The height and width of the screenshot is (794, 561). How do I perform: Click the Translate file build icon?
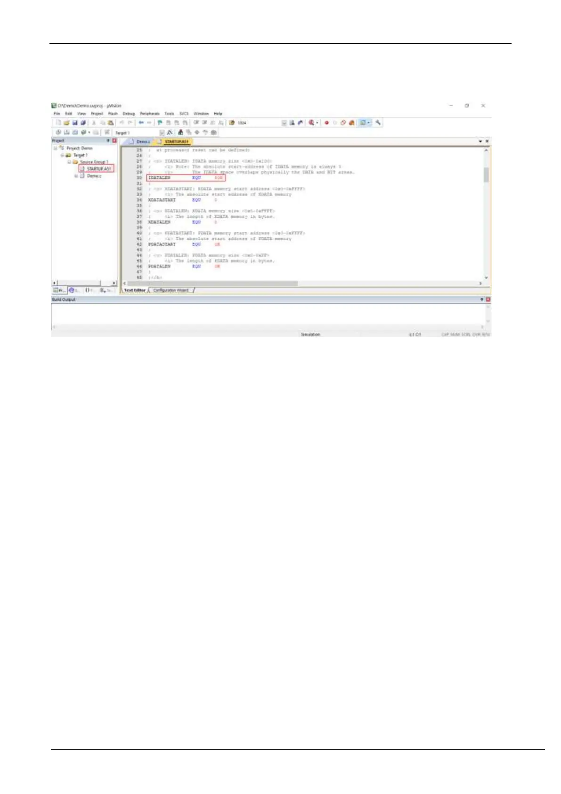tap(59, 132)
